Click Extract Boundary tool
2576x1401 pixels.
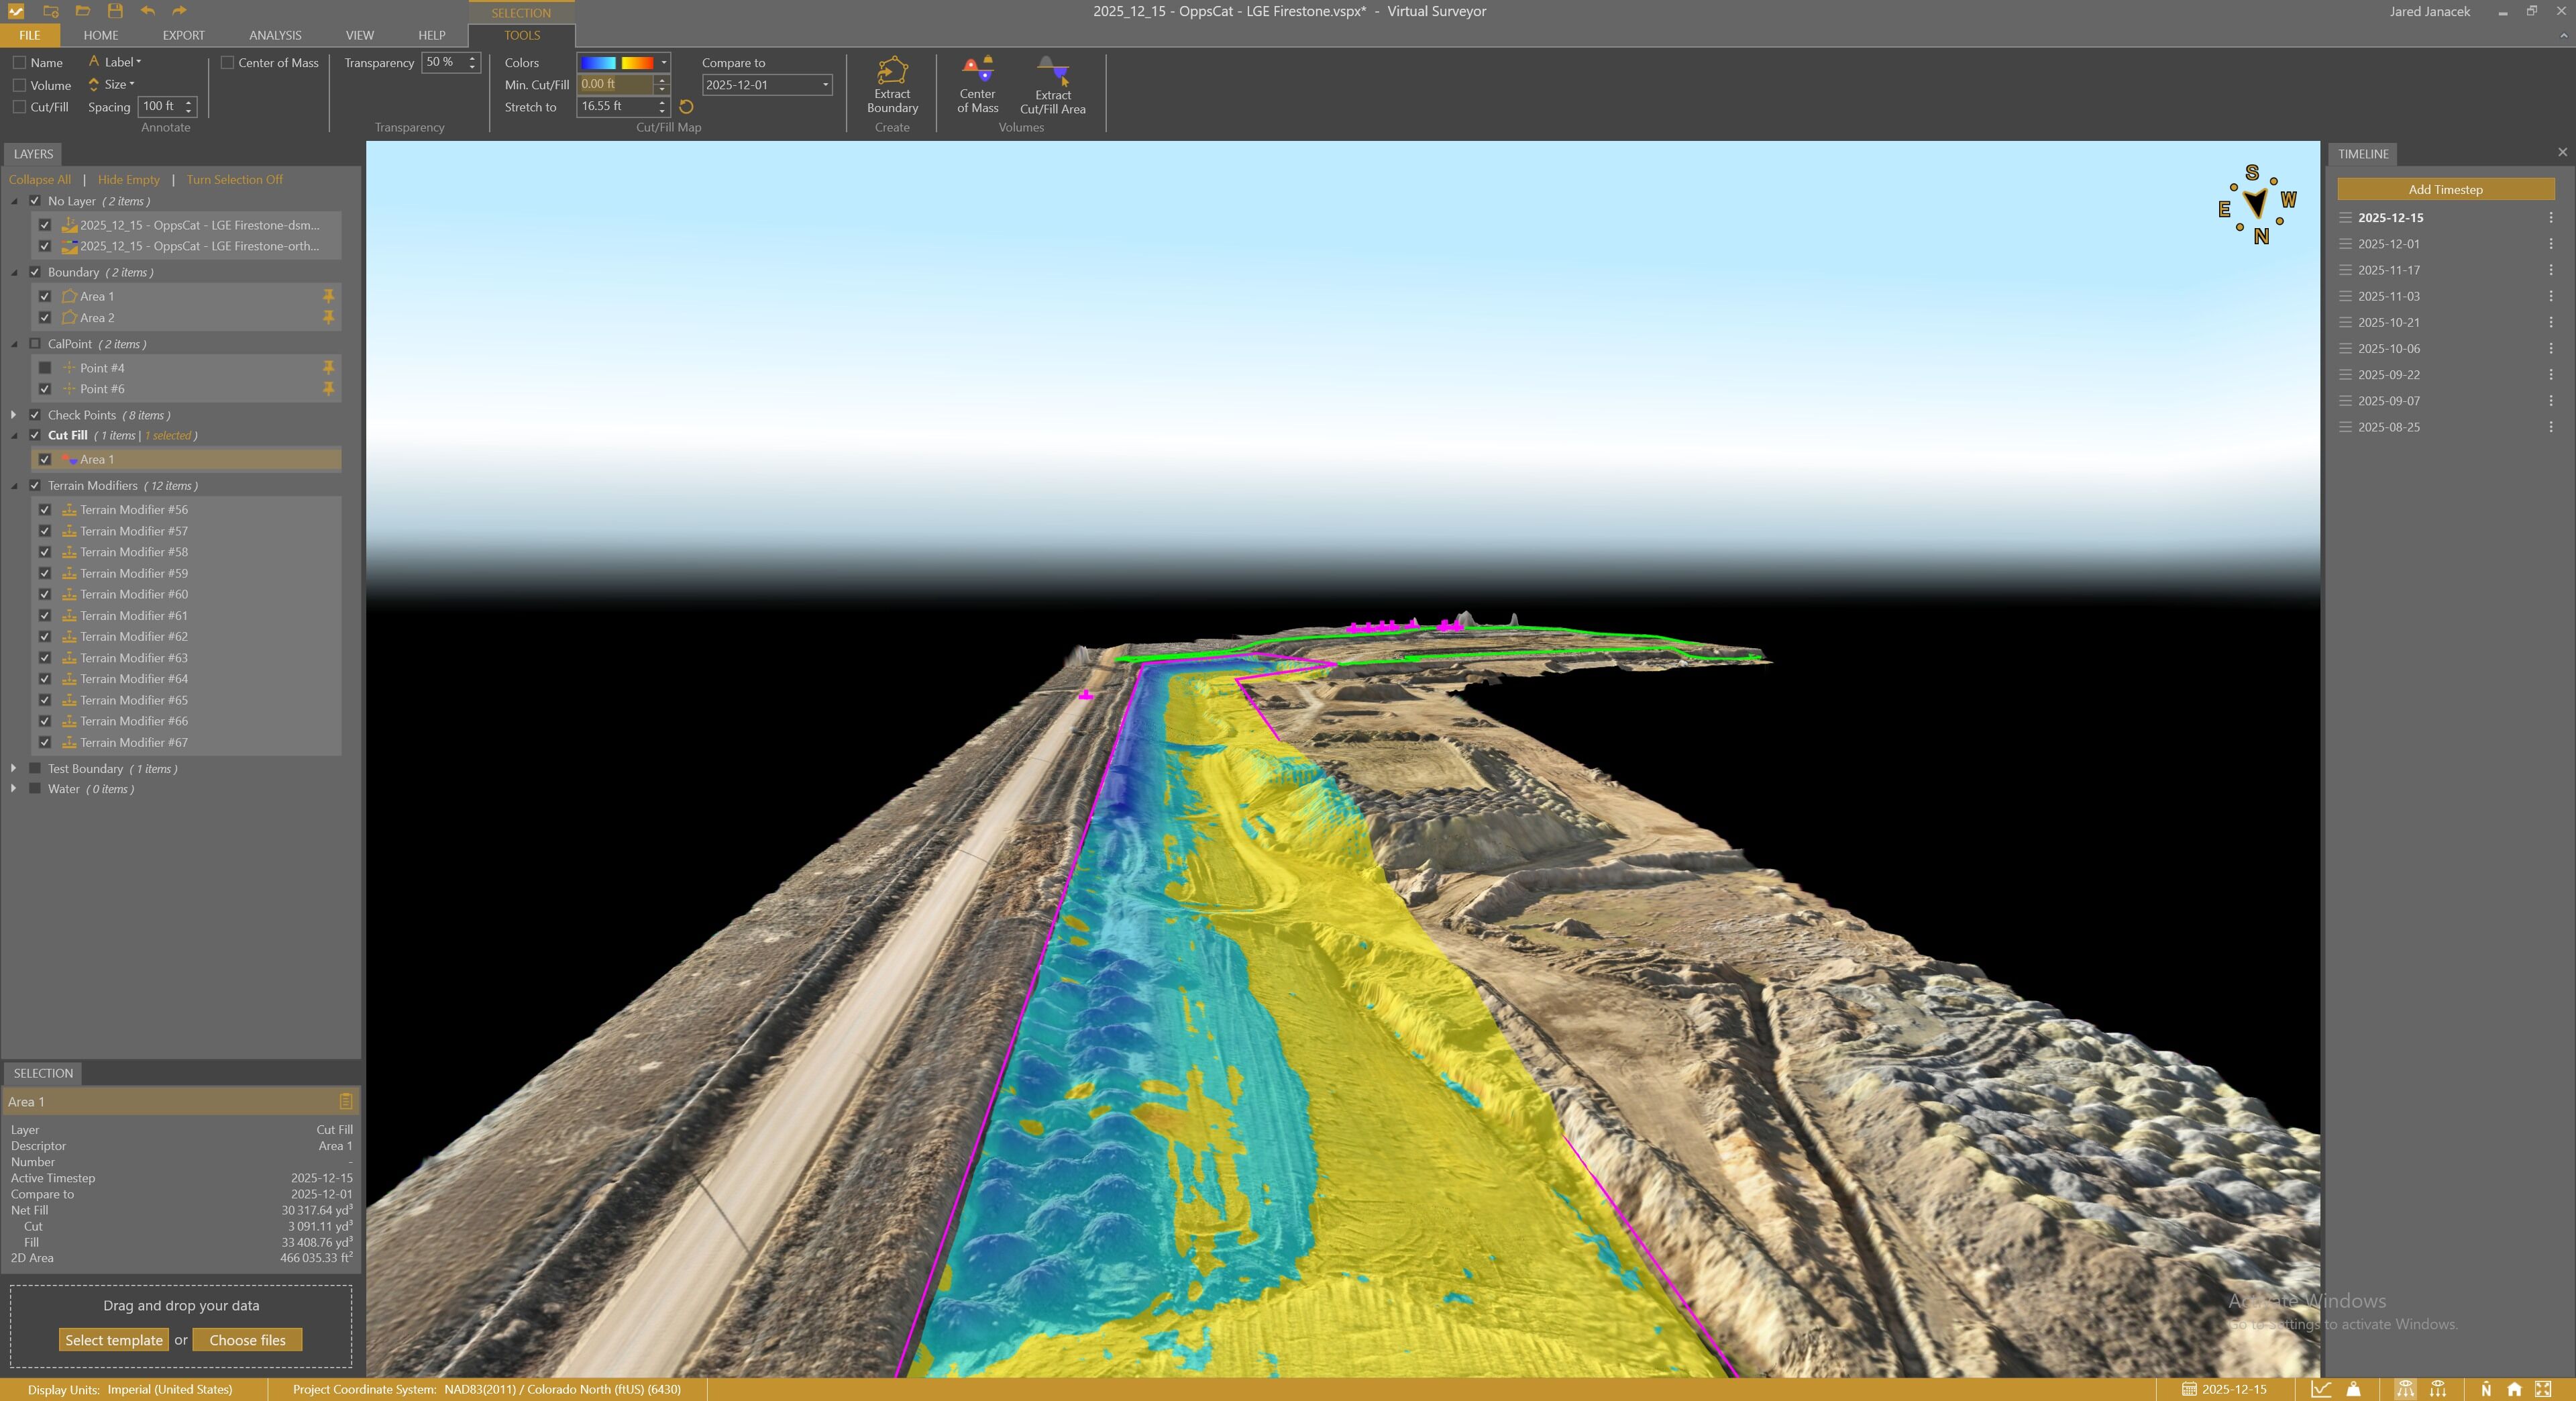892,86
